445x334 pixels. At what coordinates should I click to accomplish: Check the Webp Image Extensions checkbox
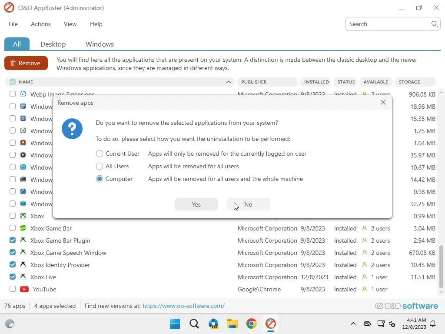13,94
